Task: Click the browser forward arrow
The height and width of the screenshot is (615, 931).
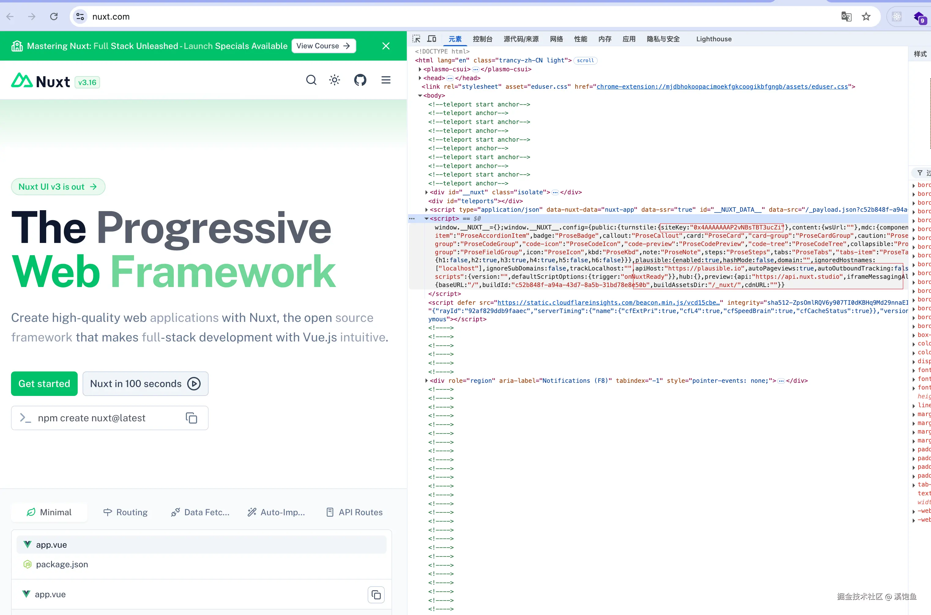Action: click(32, 17)
